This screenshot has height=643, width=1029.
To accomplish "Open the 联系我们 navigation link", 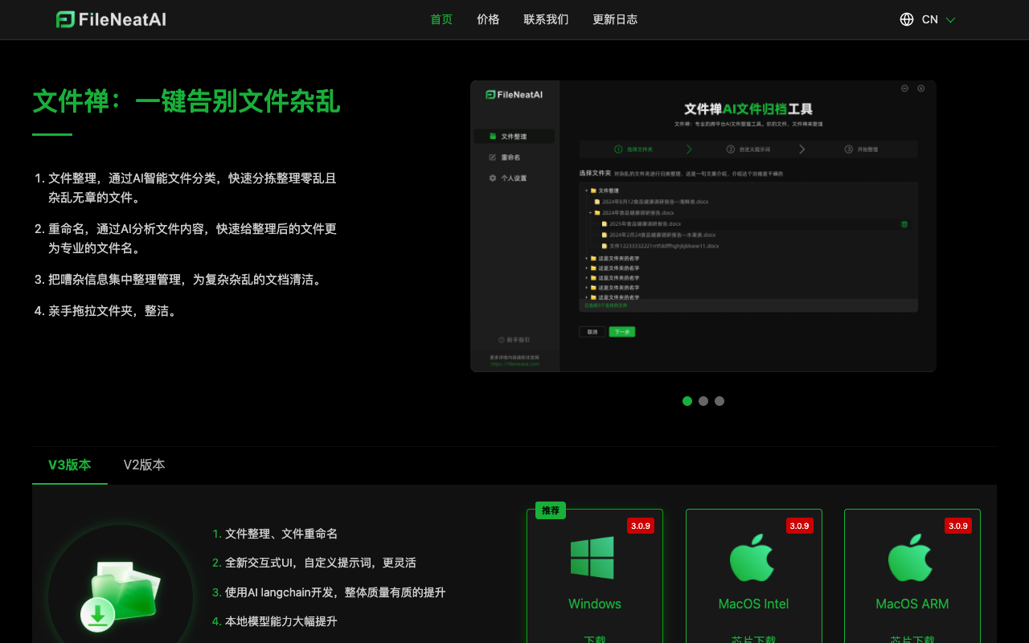I will coord(546,19).
